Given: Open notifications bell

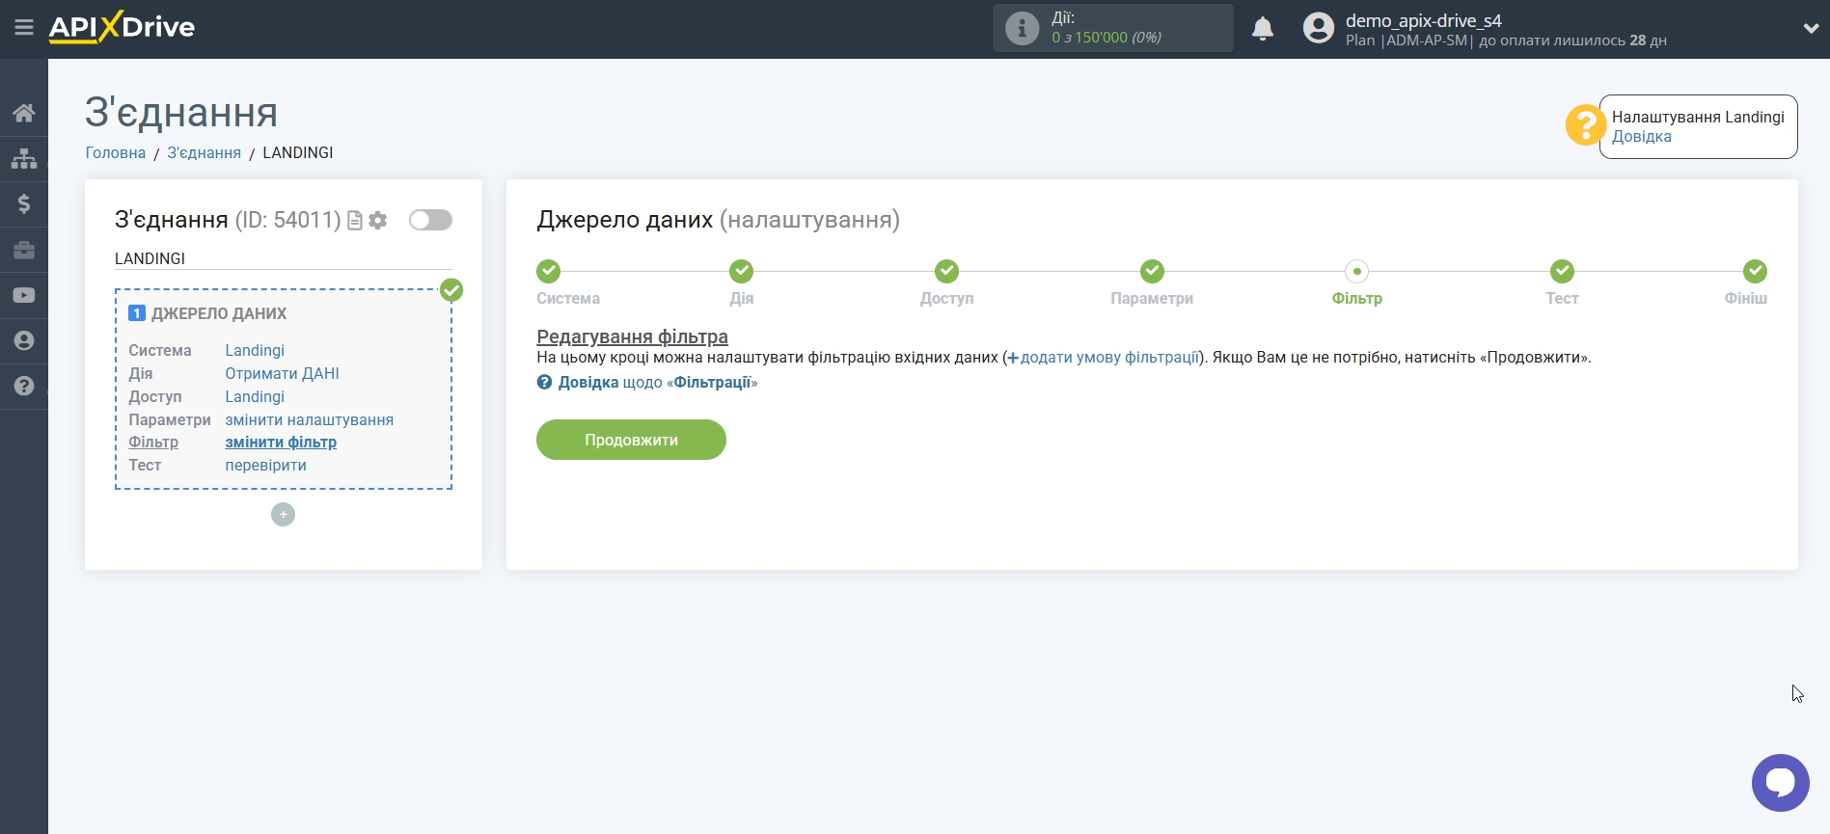Looking at the screenshot, I should [x=1263, y=29].
